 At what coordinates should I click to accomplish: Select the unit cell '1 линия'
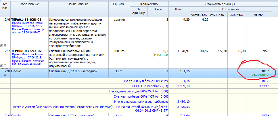point(119,33)
